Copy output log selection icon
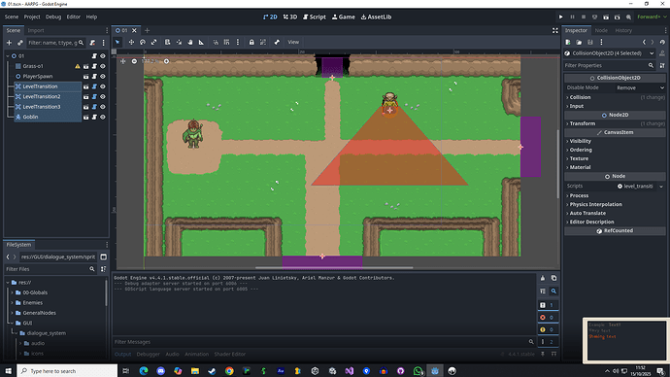 click(553, 278)
